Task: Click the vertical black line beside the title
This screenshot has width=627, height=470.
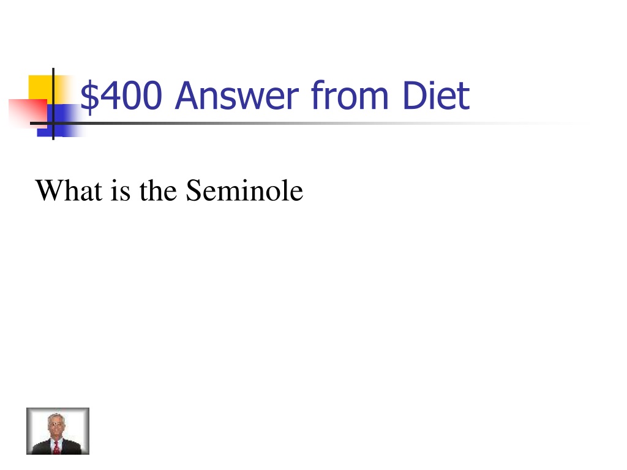Action: [x=53, y=104]
